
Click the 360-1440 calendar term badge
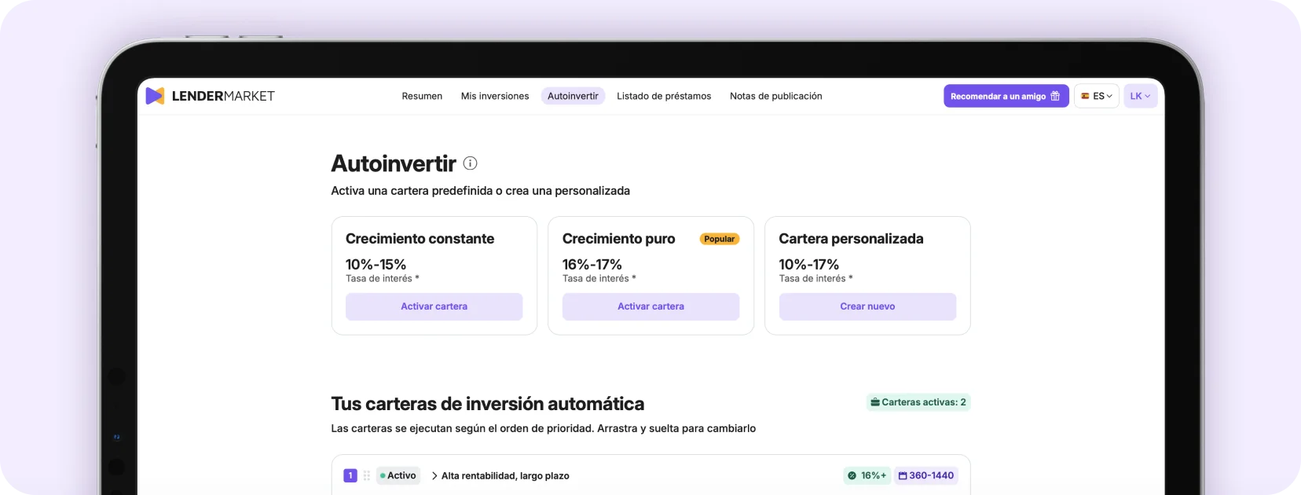pos(925,475)
